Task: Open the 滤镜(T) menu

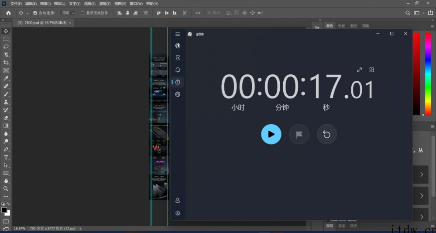Action: 105,3
